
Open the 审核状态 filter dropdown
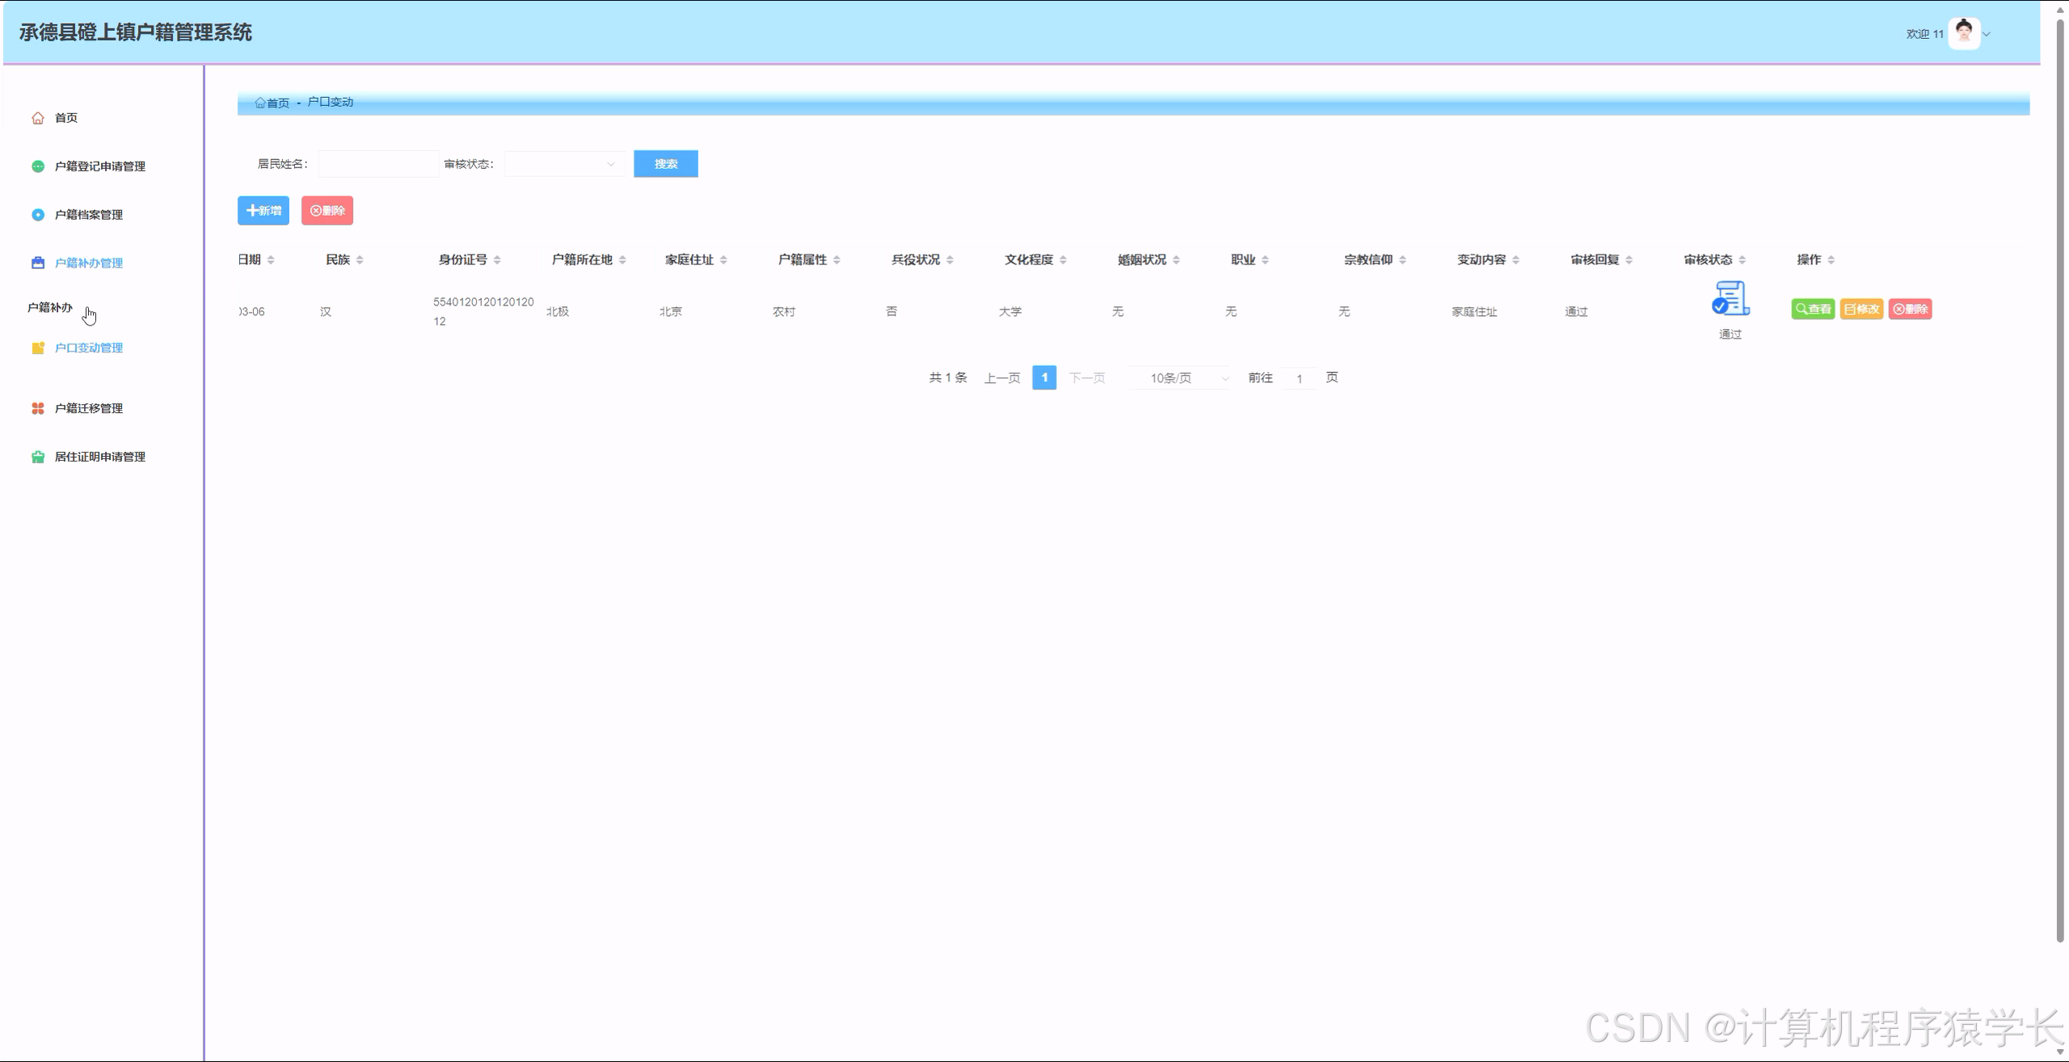pyautogui.click(x=564, y=164)
